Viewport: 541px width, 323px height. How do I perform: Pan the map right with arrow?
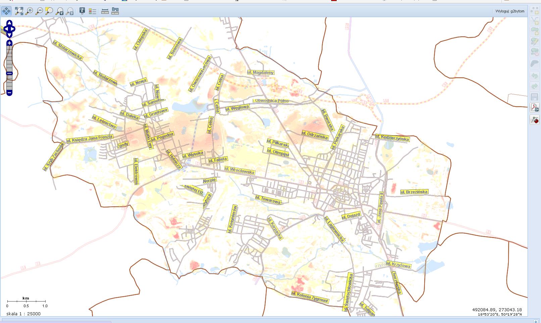point(13,29)
